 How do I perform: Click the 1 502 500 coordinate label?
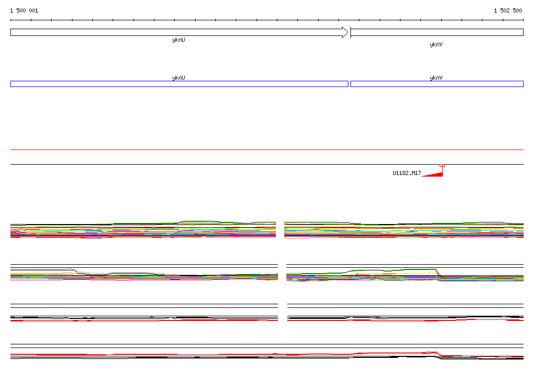tap(508, 10)
